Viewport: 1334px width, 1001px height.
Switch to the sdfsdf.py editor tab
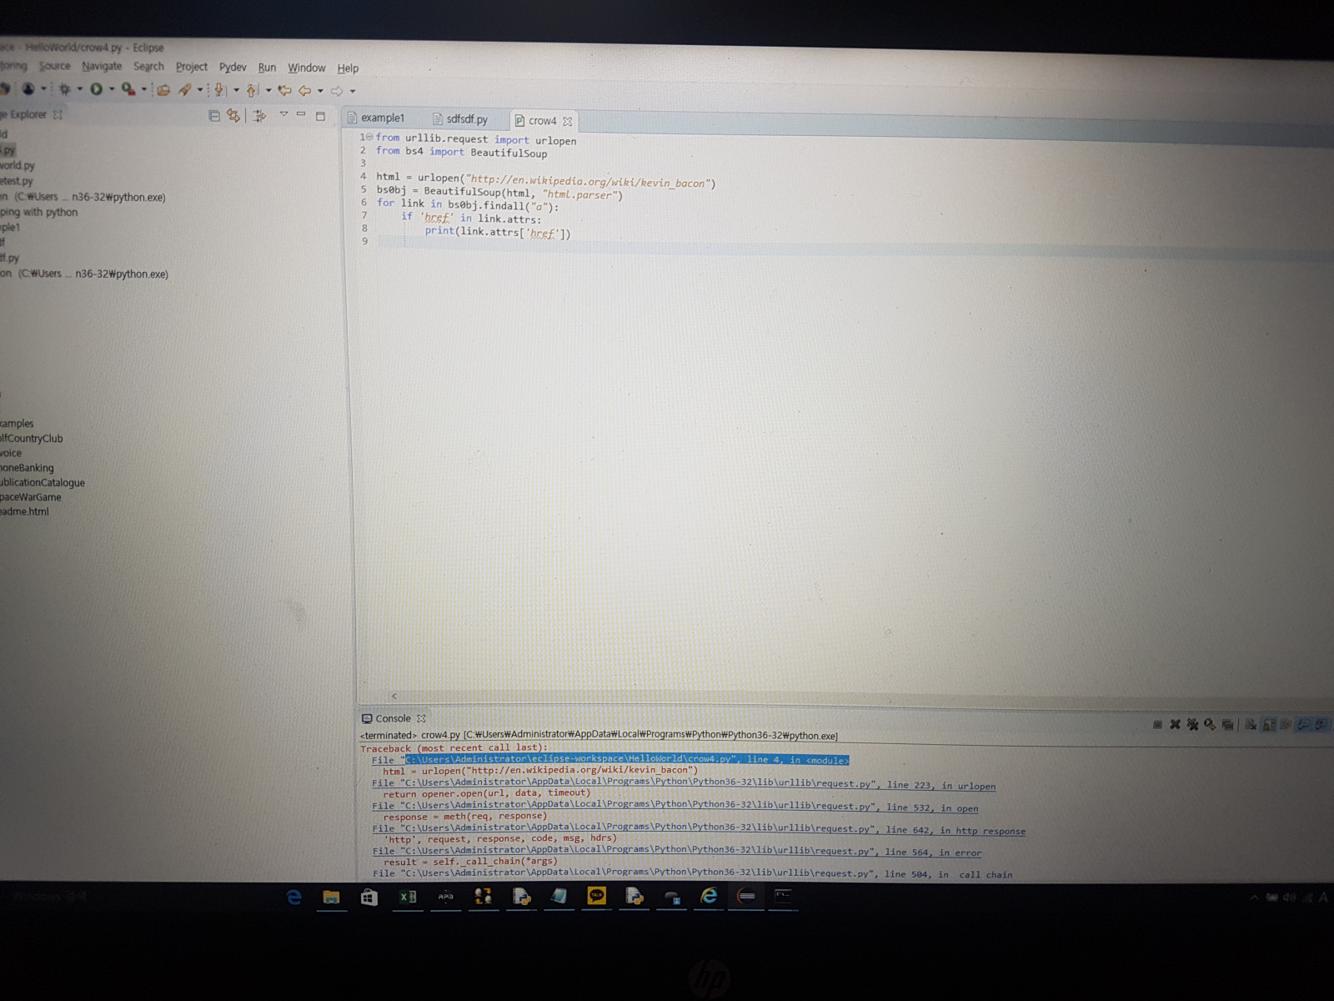pos(466,119)
